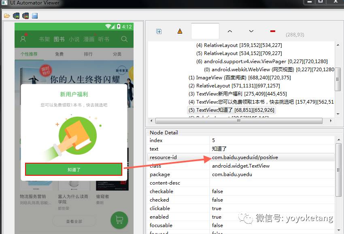Click the profile icon in the app screenshot
344x234 pixels.
[x=23, y=39]
